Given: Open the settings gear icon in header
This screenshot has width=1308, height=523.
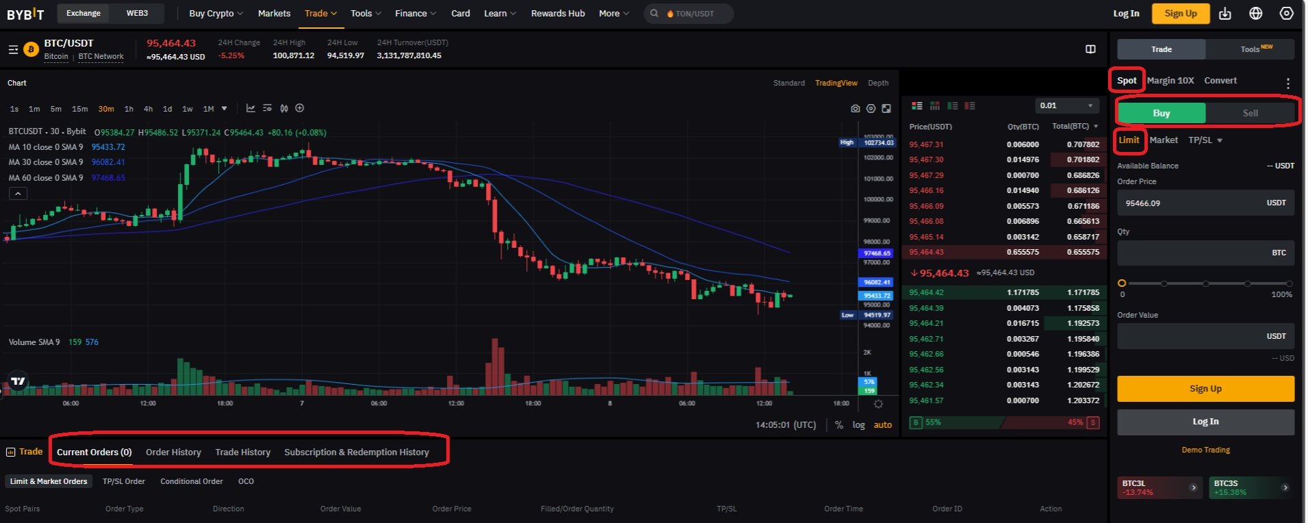Looking at the screenshot, I should [x=1287, y=14].
